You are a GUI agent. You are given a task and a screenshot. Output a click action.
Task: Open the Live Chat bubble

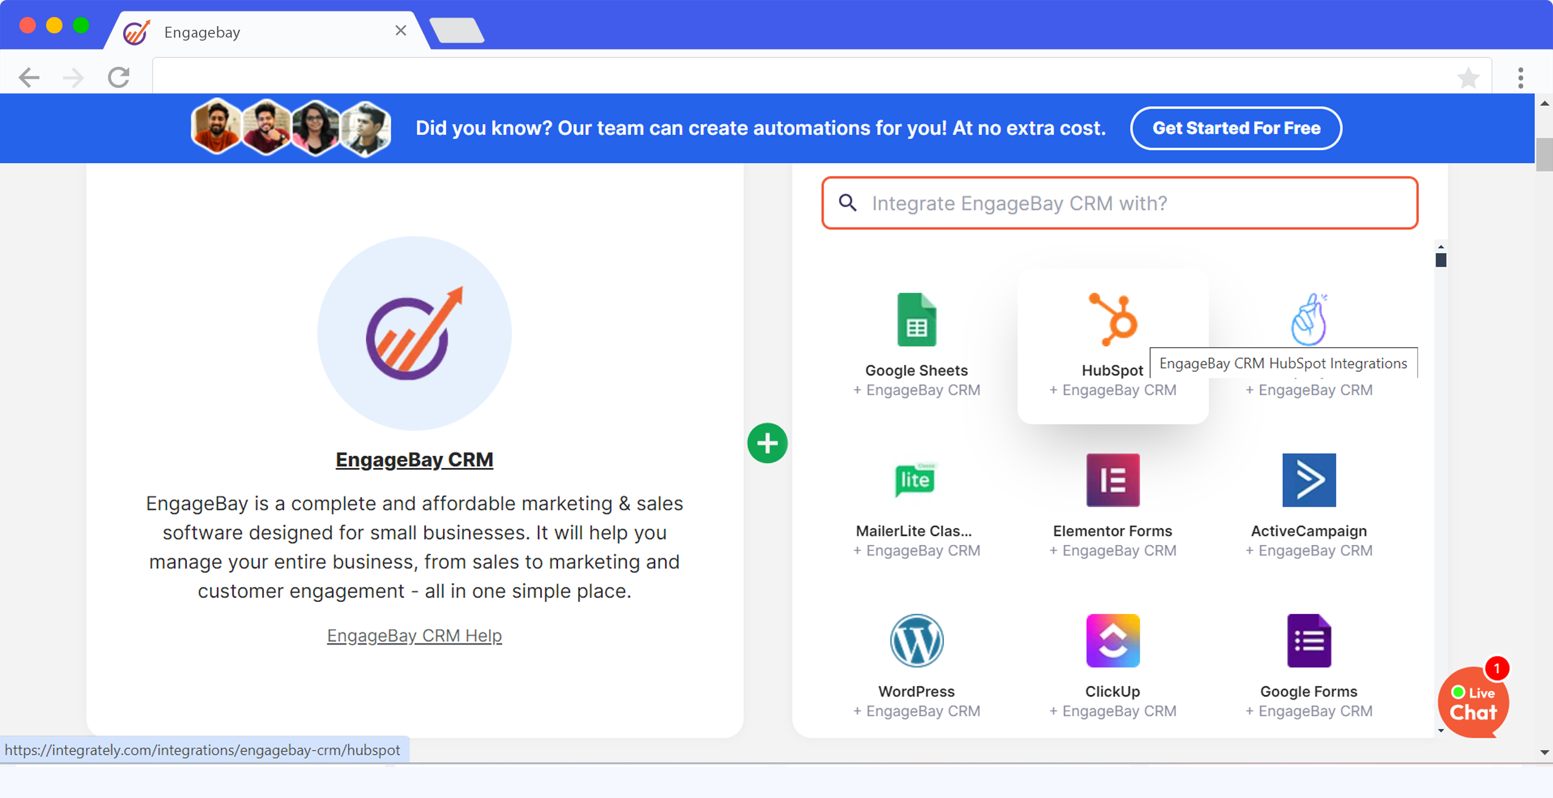click(x=1474, y=702)
